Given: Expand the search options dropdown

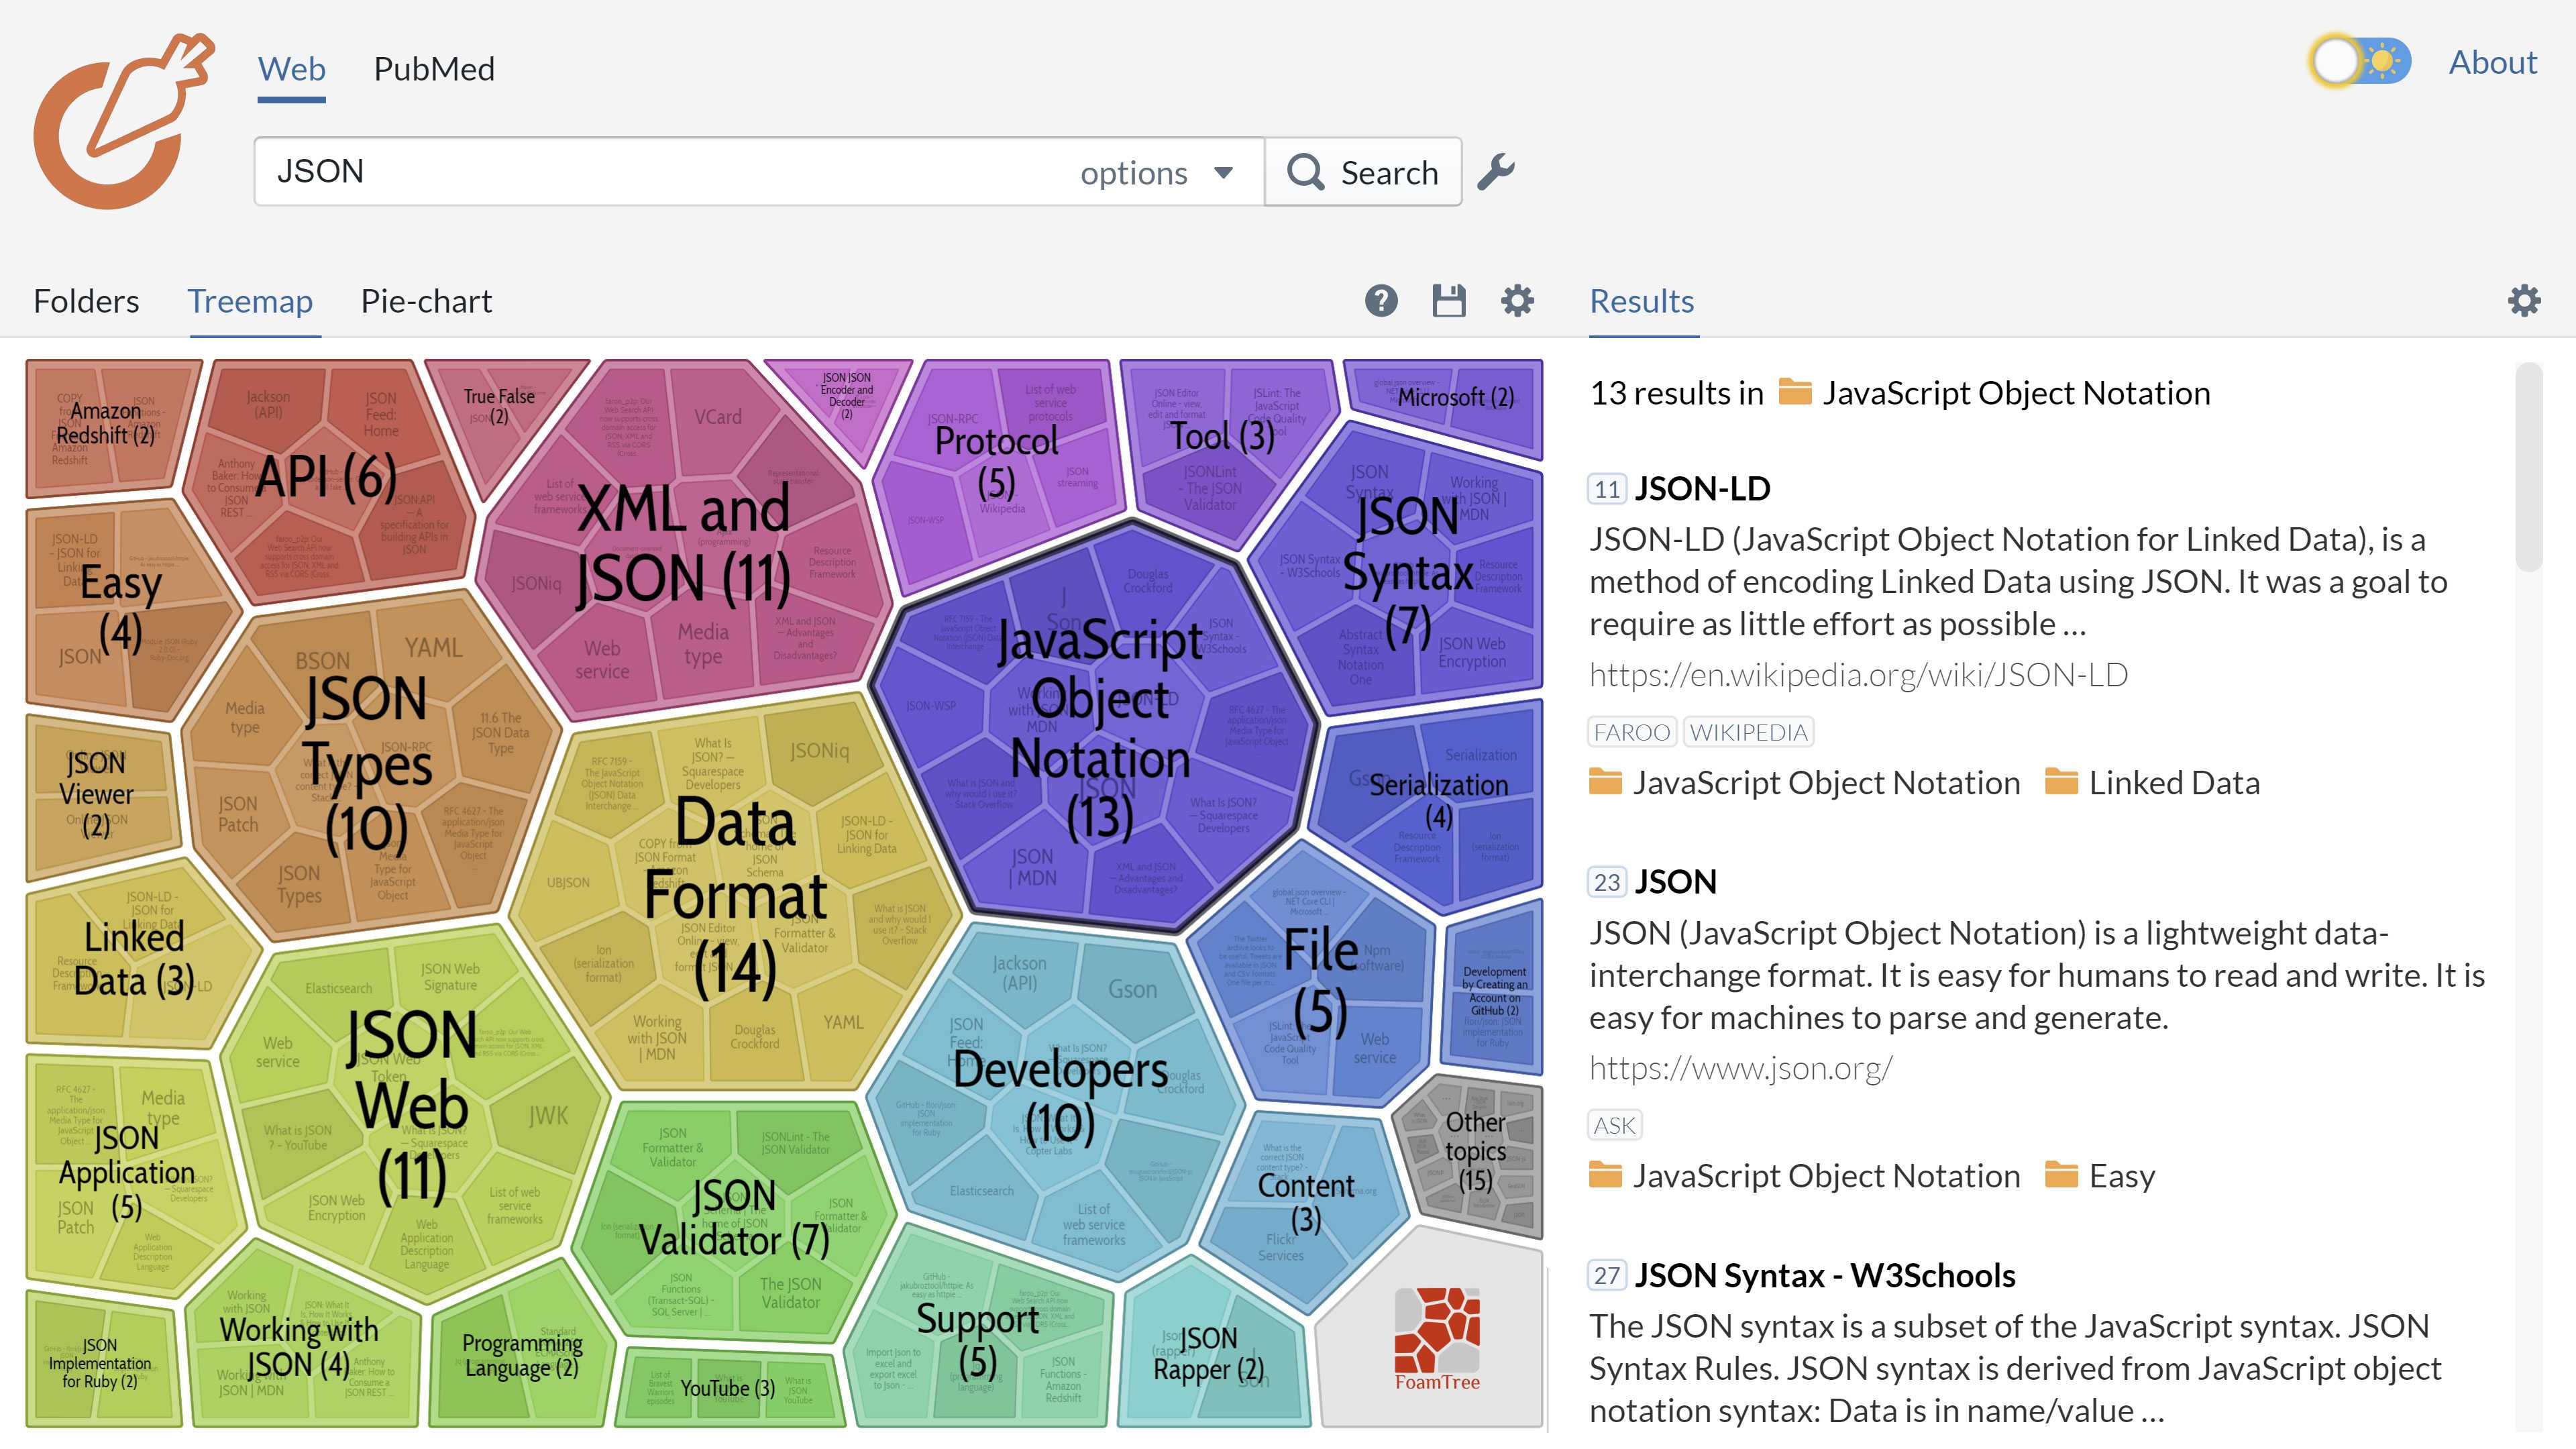Looking at the screenshot, I should [1156, 173].
